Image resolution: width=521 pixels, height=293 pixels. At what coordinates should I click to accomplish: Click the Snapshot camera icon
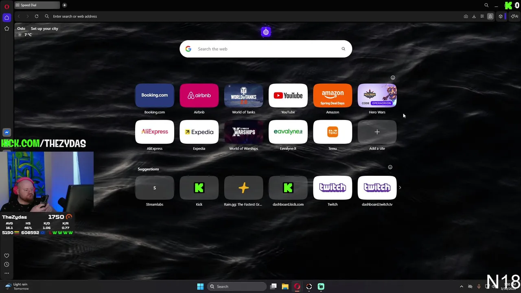[466, 16]
